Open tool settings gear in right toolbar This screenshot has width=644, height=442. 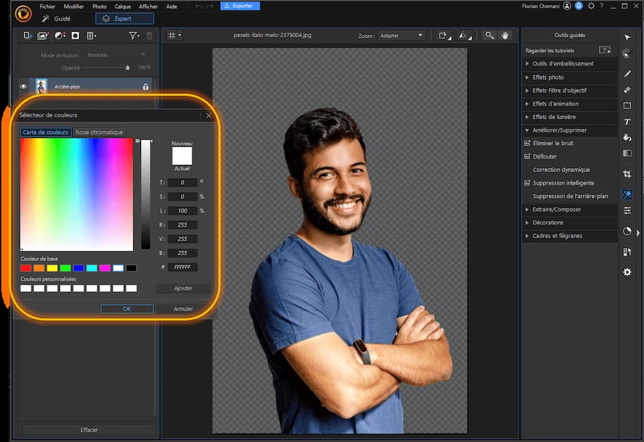pos(627,272)
